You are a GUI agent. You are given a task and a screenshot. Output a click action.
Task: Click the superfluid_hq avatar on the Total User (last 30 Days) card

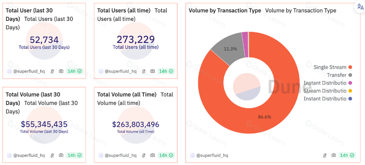point(9,71)
